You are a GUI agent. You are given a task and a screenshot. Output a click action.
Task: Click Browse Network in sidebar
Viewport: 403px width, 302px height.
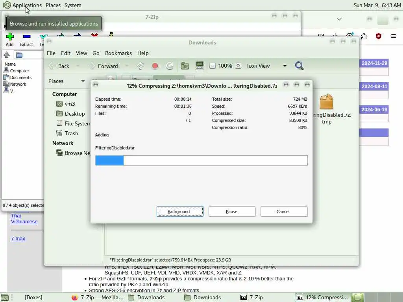pos(73,153)
